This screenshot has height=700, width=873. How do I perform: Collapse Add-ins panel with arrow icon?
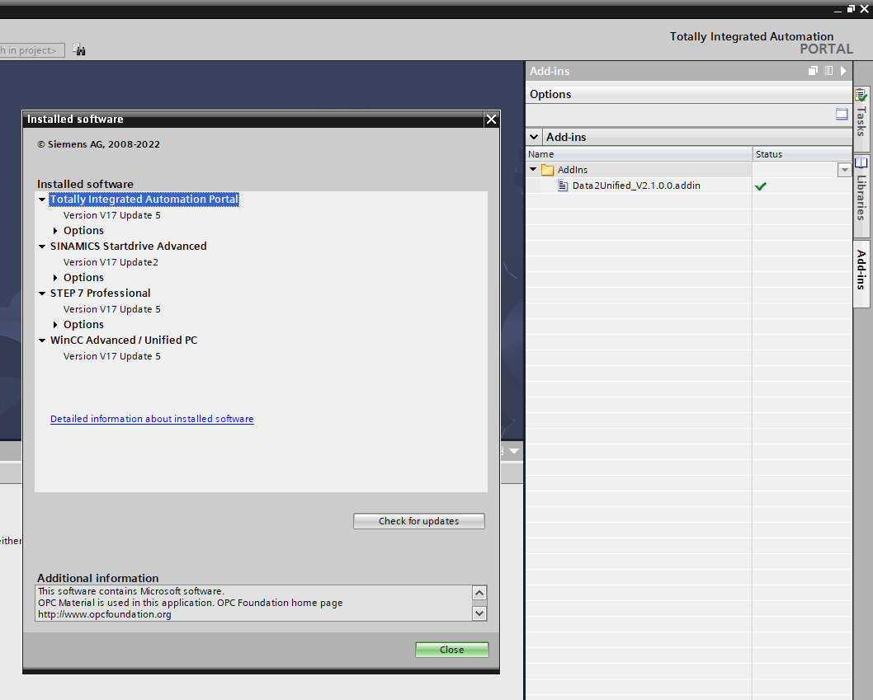(x=843, y=71)
